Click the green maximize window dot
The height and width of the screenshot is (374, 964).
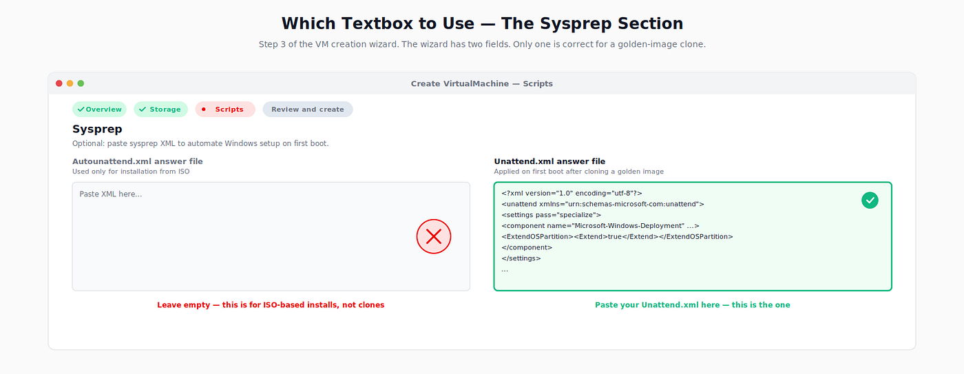point(81,83)
